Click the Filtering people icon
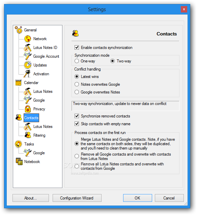 [28, 135]
